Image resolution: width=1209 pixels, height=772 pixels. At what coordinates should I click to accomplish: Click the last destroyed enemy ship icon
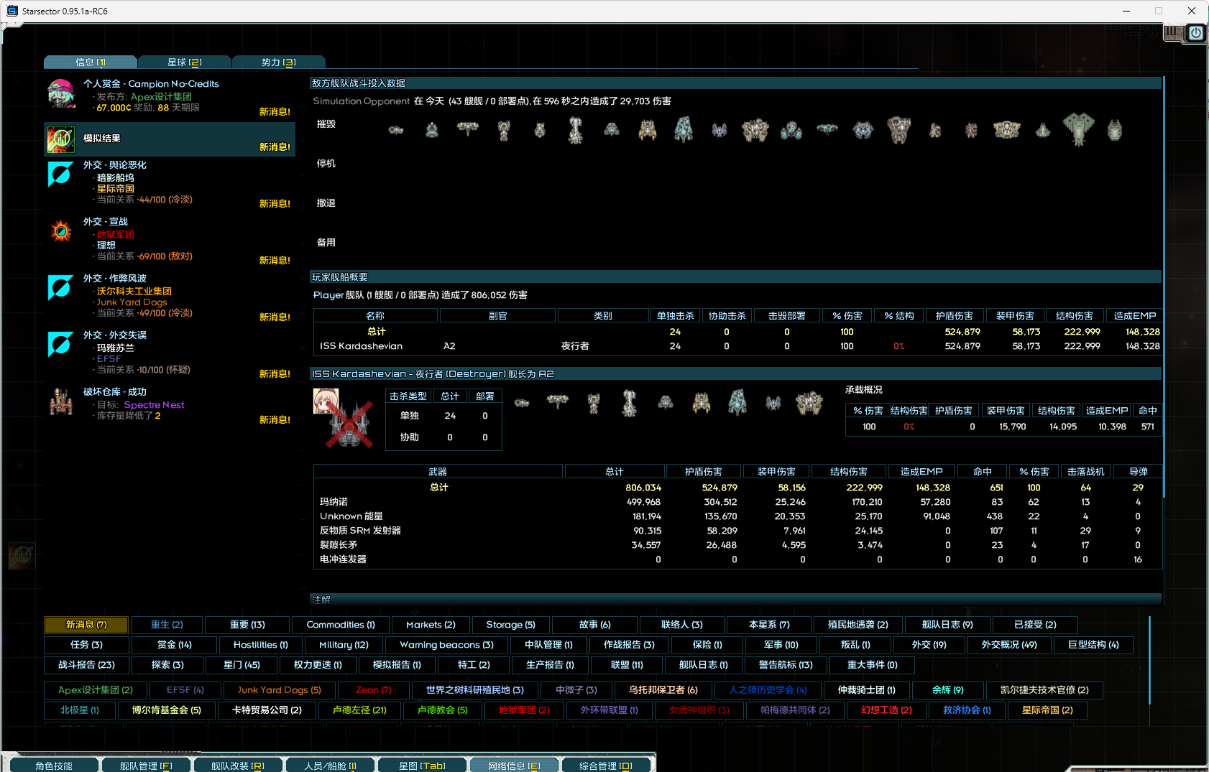click(1114, 130)
